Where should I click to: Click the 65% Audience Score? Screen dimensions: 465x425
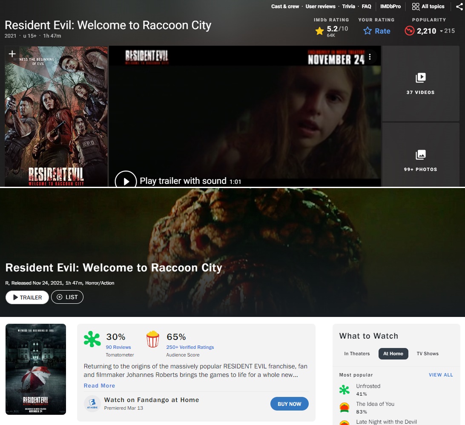(176, 337)
